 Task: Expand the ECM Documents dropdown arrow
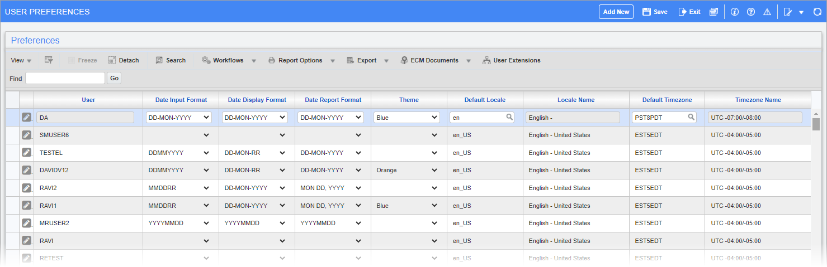[x=469, y=61]
